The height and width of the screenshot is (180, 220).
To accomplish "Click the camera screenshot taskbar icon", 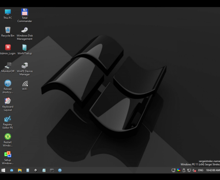I will [x=11, y=170].
